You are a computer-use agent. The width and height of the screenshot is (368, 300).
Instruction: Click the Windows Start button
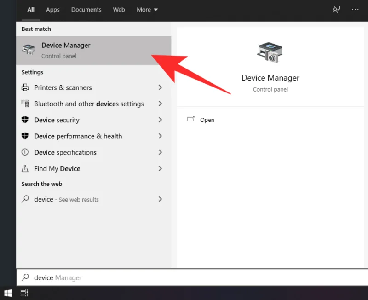pos(8,293)
